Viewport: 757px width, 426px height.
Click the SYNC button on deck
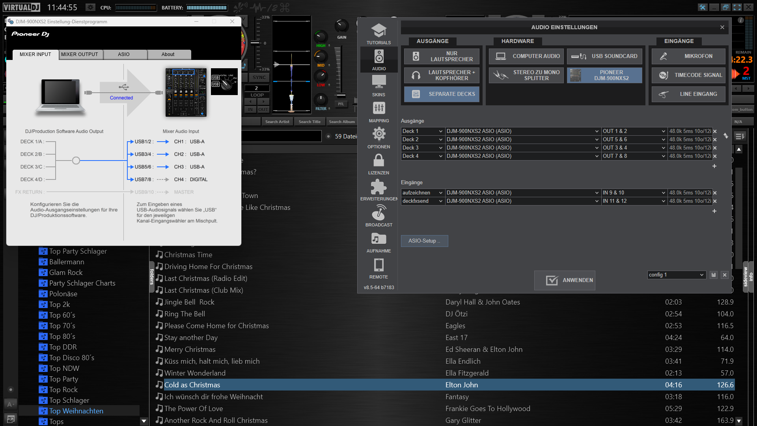(x=259, y=78)
